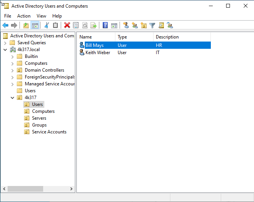The image size is (254, 202).
Task: Create a new user with toolbar icon
Action: click(126, 26)
